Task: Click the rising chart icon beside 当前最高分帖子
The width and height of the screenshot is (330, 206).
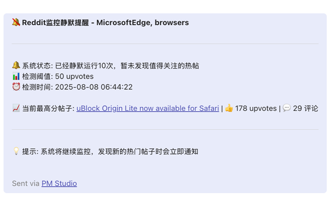Action: click(16, 108)
